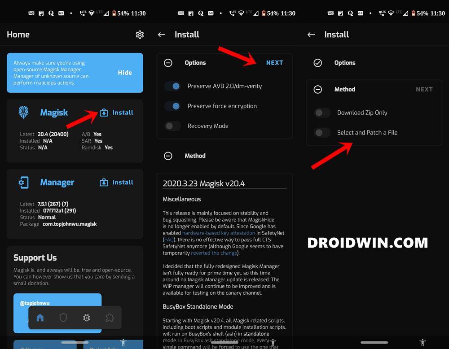Tap accessibility button on left screen
The height and width of the screenshot is (349, 449).
(x=123, y=342)
